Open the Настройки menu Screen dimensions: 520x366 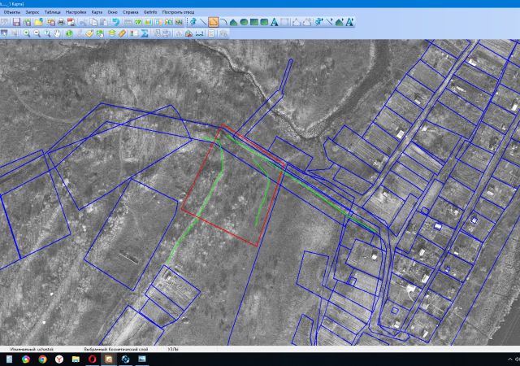pos(76,12)
